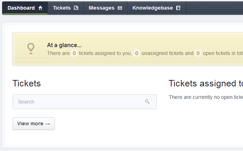Screen dimensions: 243x151
Task: Click the magnifier icon in Search field
Action: click(147, 101)
